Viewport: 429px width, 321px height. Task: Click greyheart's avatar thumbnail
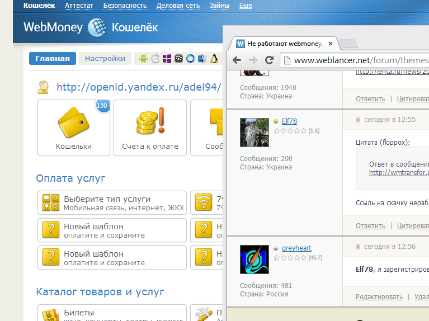[254, 259]
